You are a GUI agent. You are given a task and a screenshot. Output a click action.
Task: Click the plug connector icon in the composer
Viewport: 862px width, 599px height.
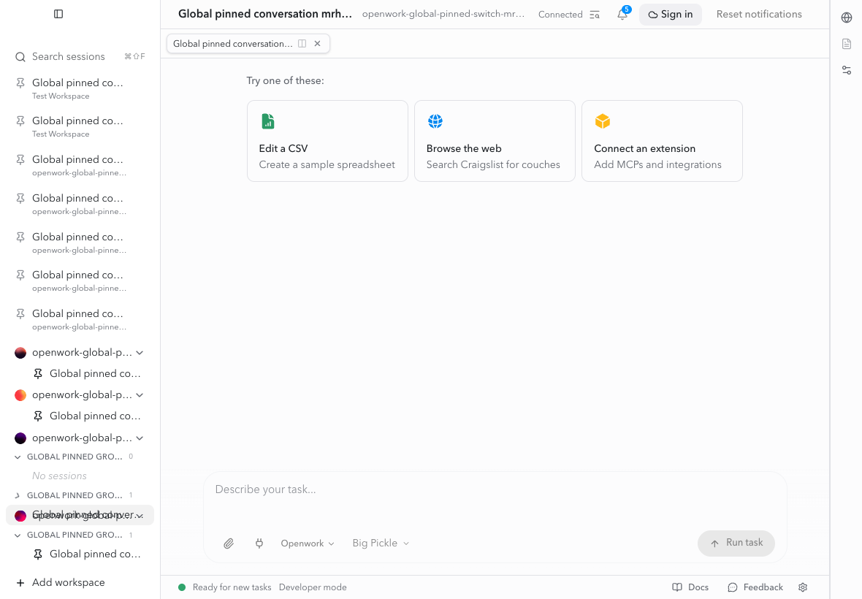click(x=259, y=543)
